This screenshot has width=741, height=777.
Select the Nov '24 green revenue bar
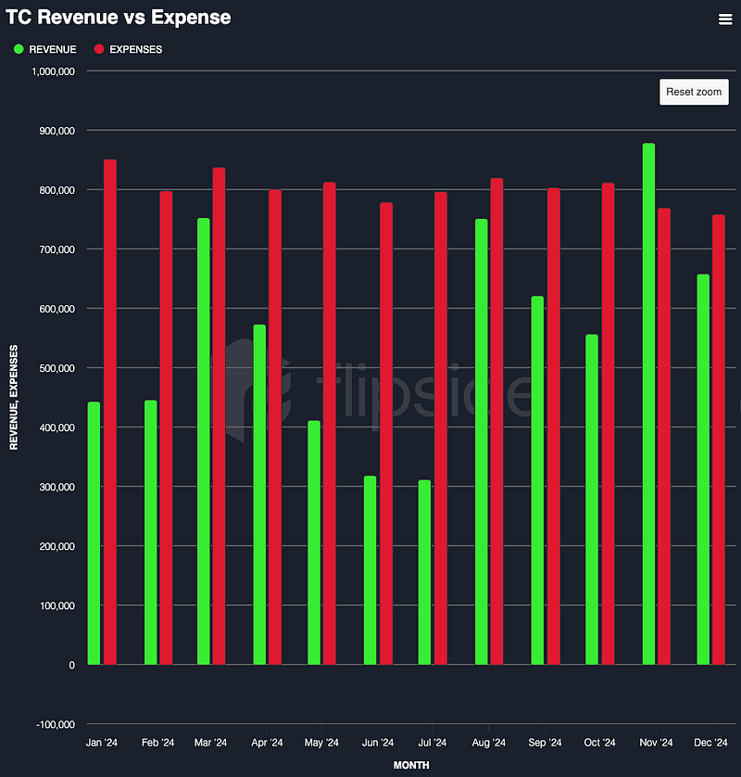648,404
